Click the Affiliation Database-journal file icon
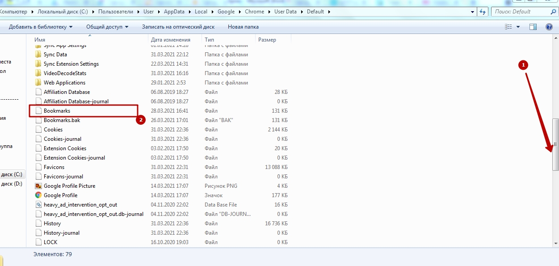The image size is (559, 266). pos(38,101)
